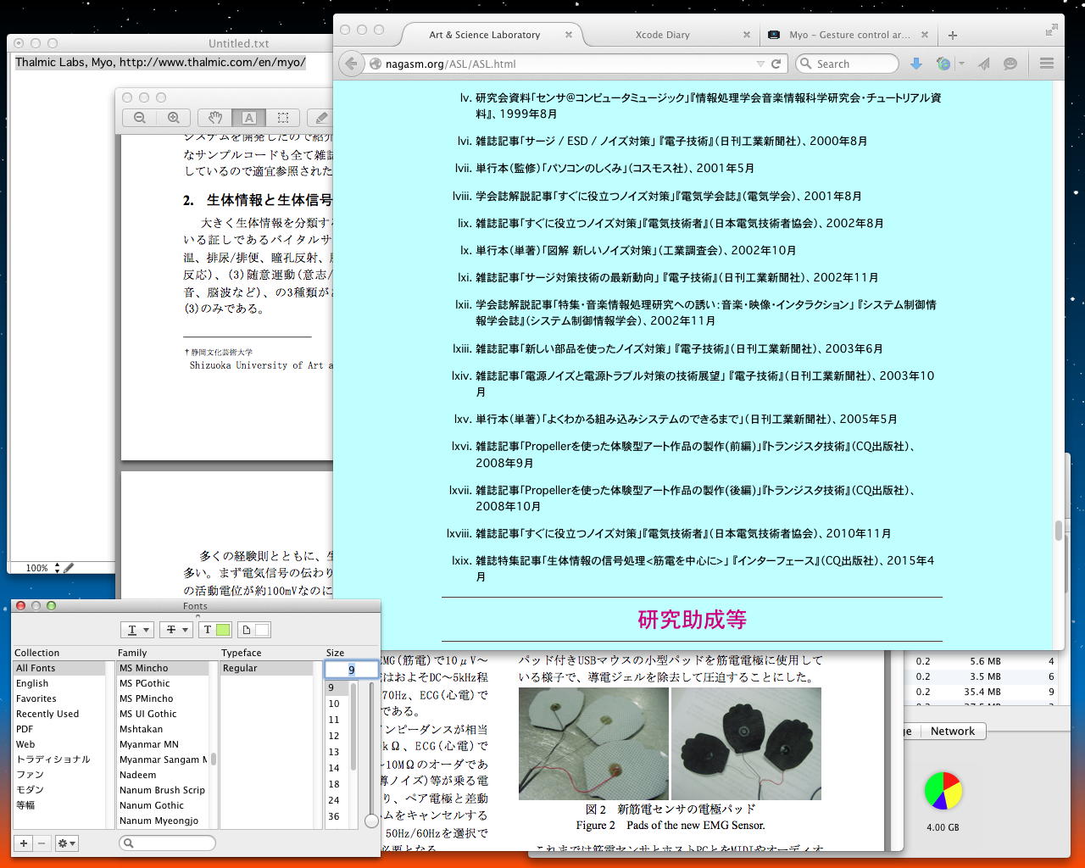Click the Firefox downloads arrow icon
Image resolution: width=1085 pixels, height=868 pixels.
916,64
